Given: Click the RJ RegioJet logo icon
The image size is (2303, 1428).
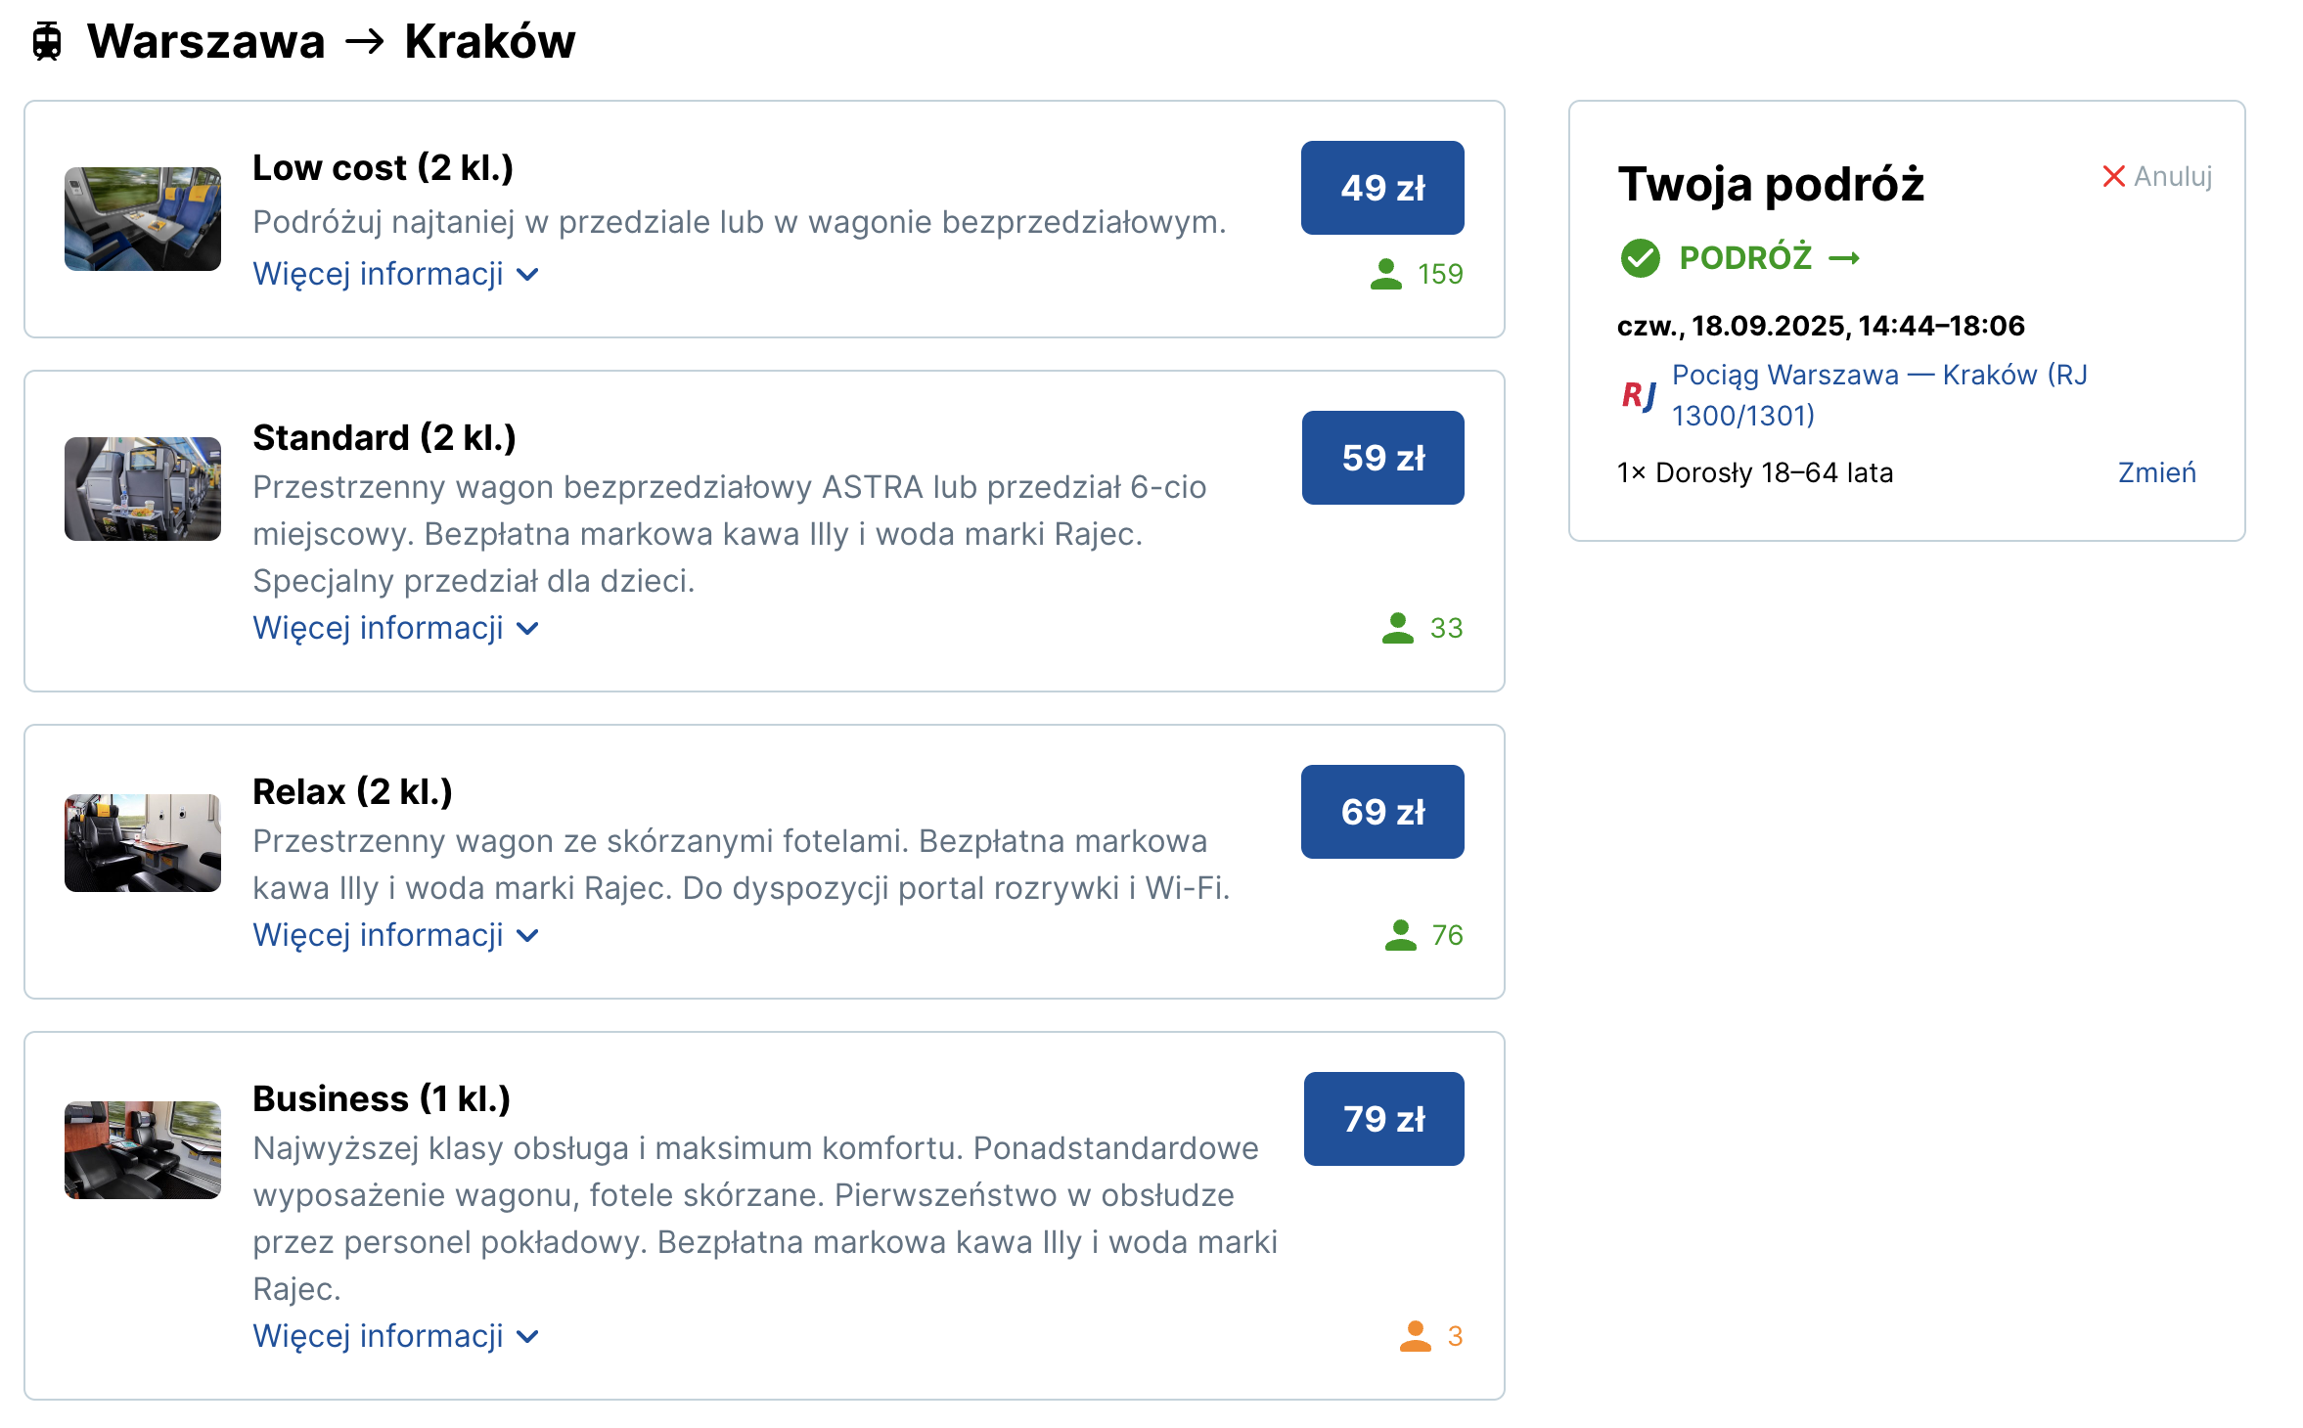Looking at the screenshot, I should tap(1640, 395).
